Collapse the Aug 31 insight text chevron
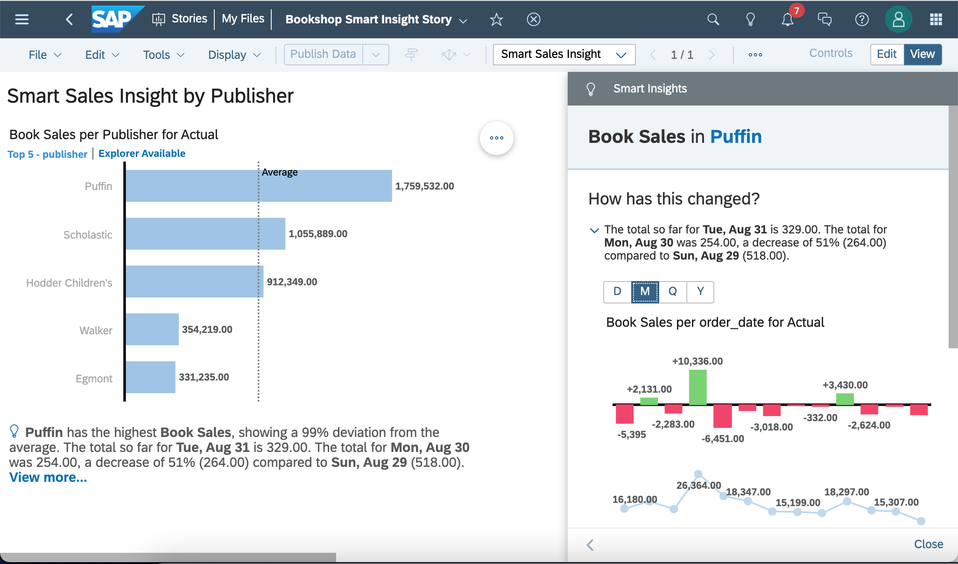The height and width of the screenshot is (564, 958). 594,230
